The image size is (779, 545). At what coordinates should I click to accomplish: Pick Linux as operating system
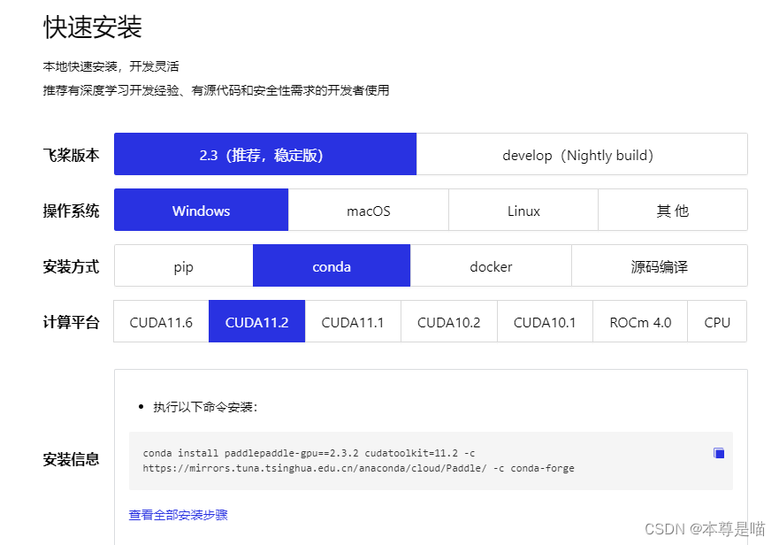(523, 210)
